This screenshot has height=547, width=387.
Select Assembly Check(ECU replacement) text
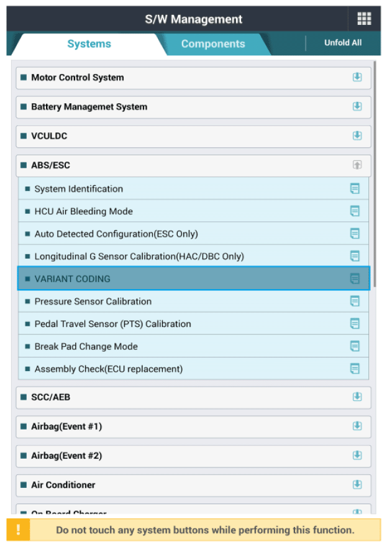[x=109, y=369]
